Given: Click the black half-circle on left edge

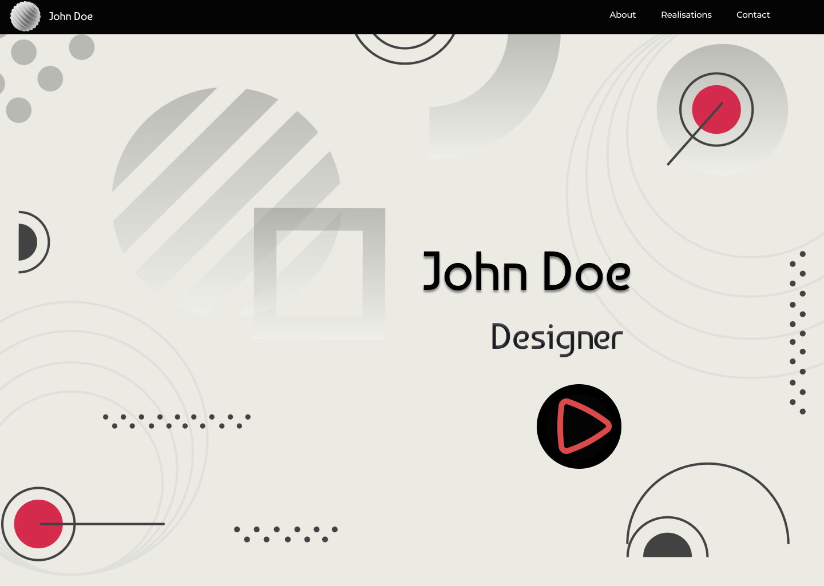Looking at the screenshot, I should point(29,241).
